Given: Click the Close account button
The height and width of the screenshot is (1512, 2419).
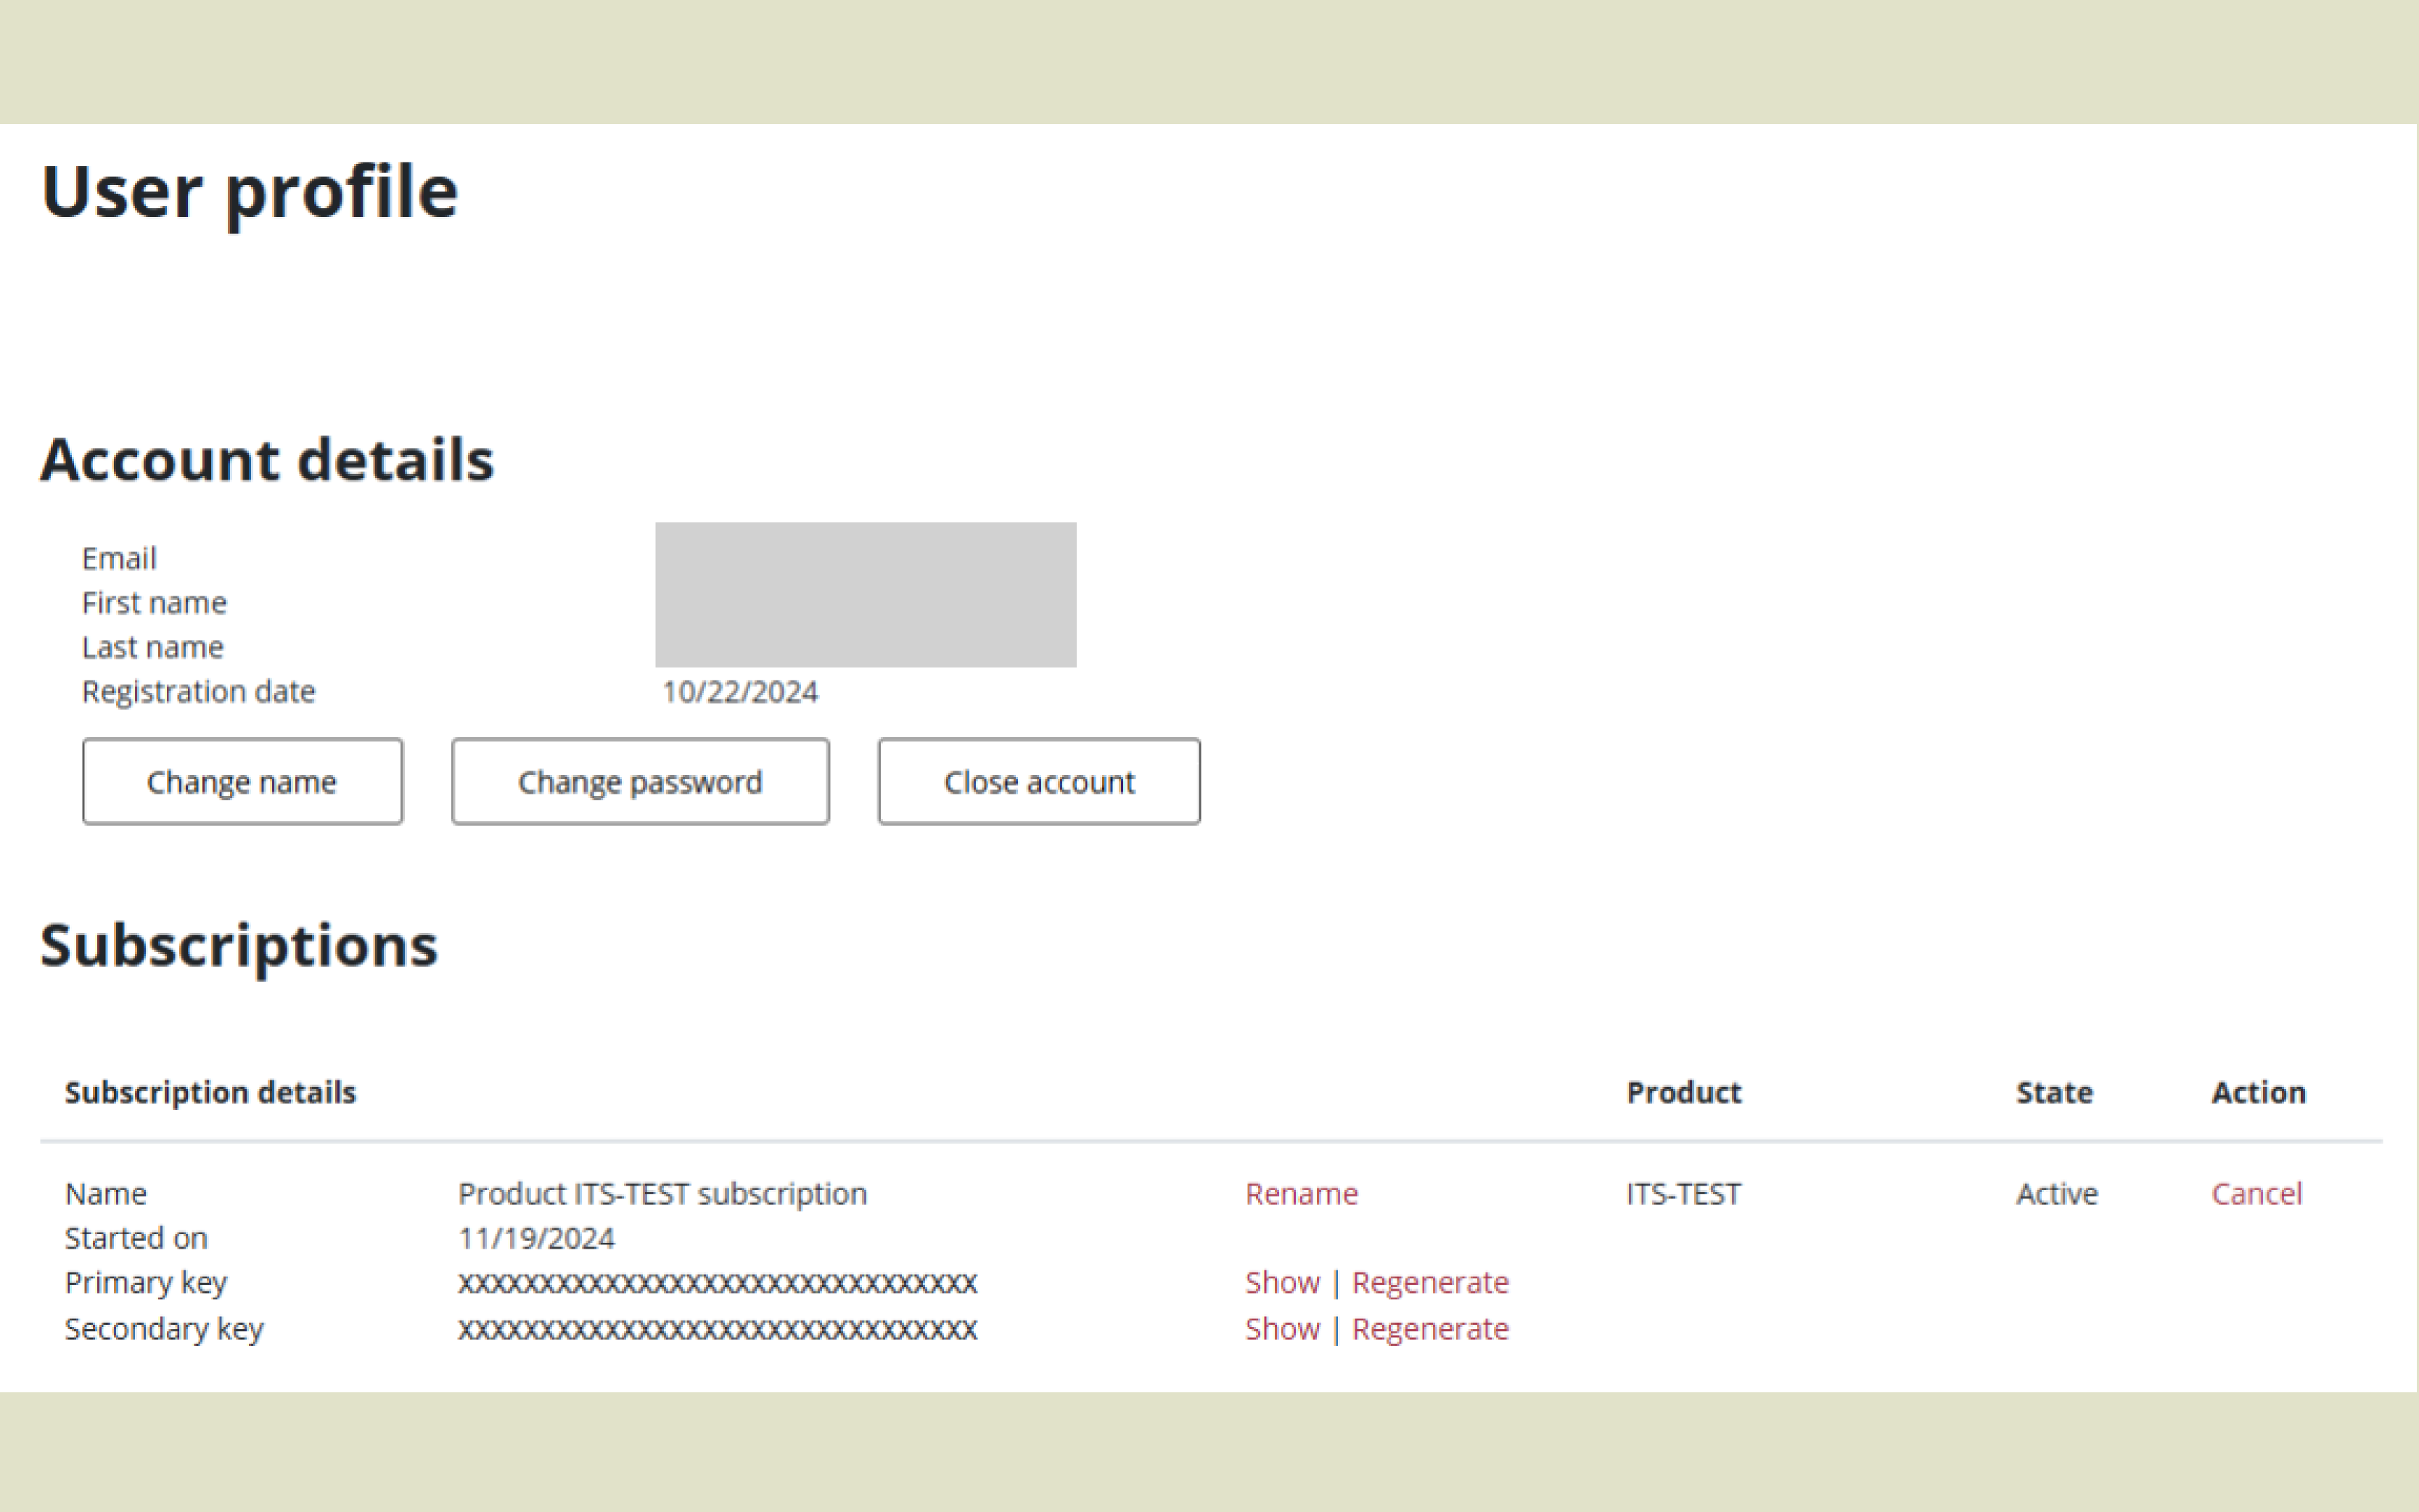Looking at the screenshot, I should click(1038, 782).
